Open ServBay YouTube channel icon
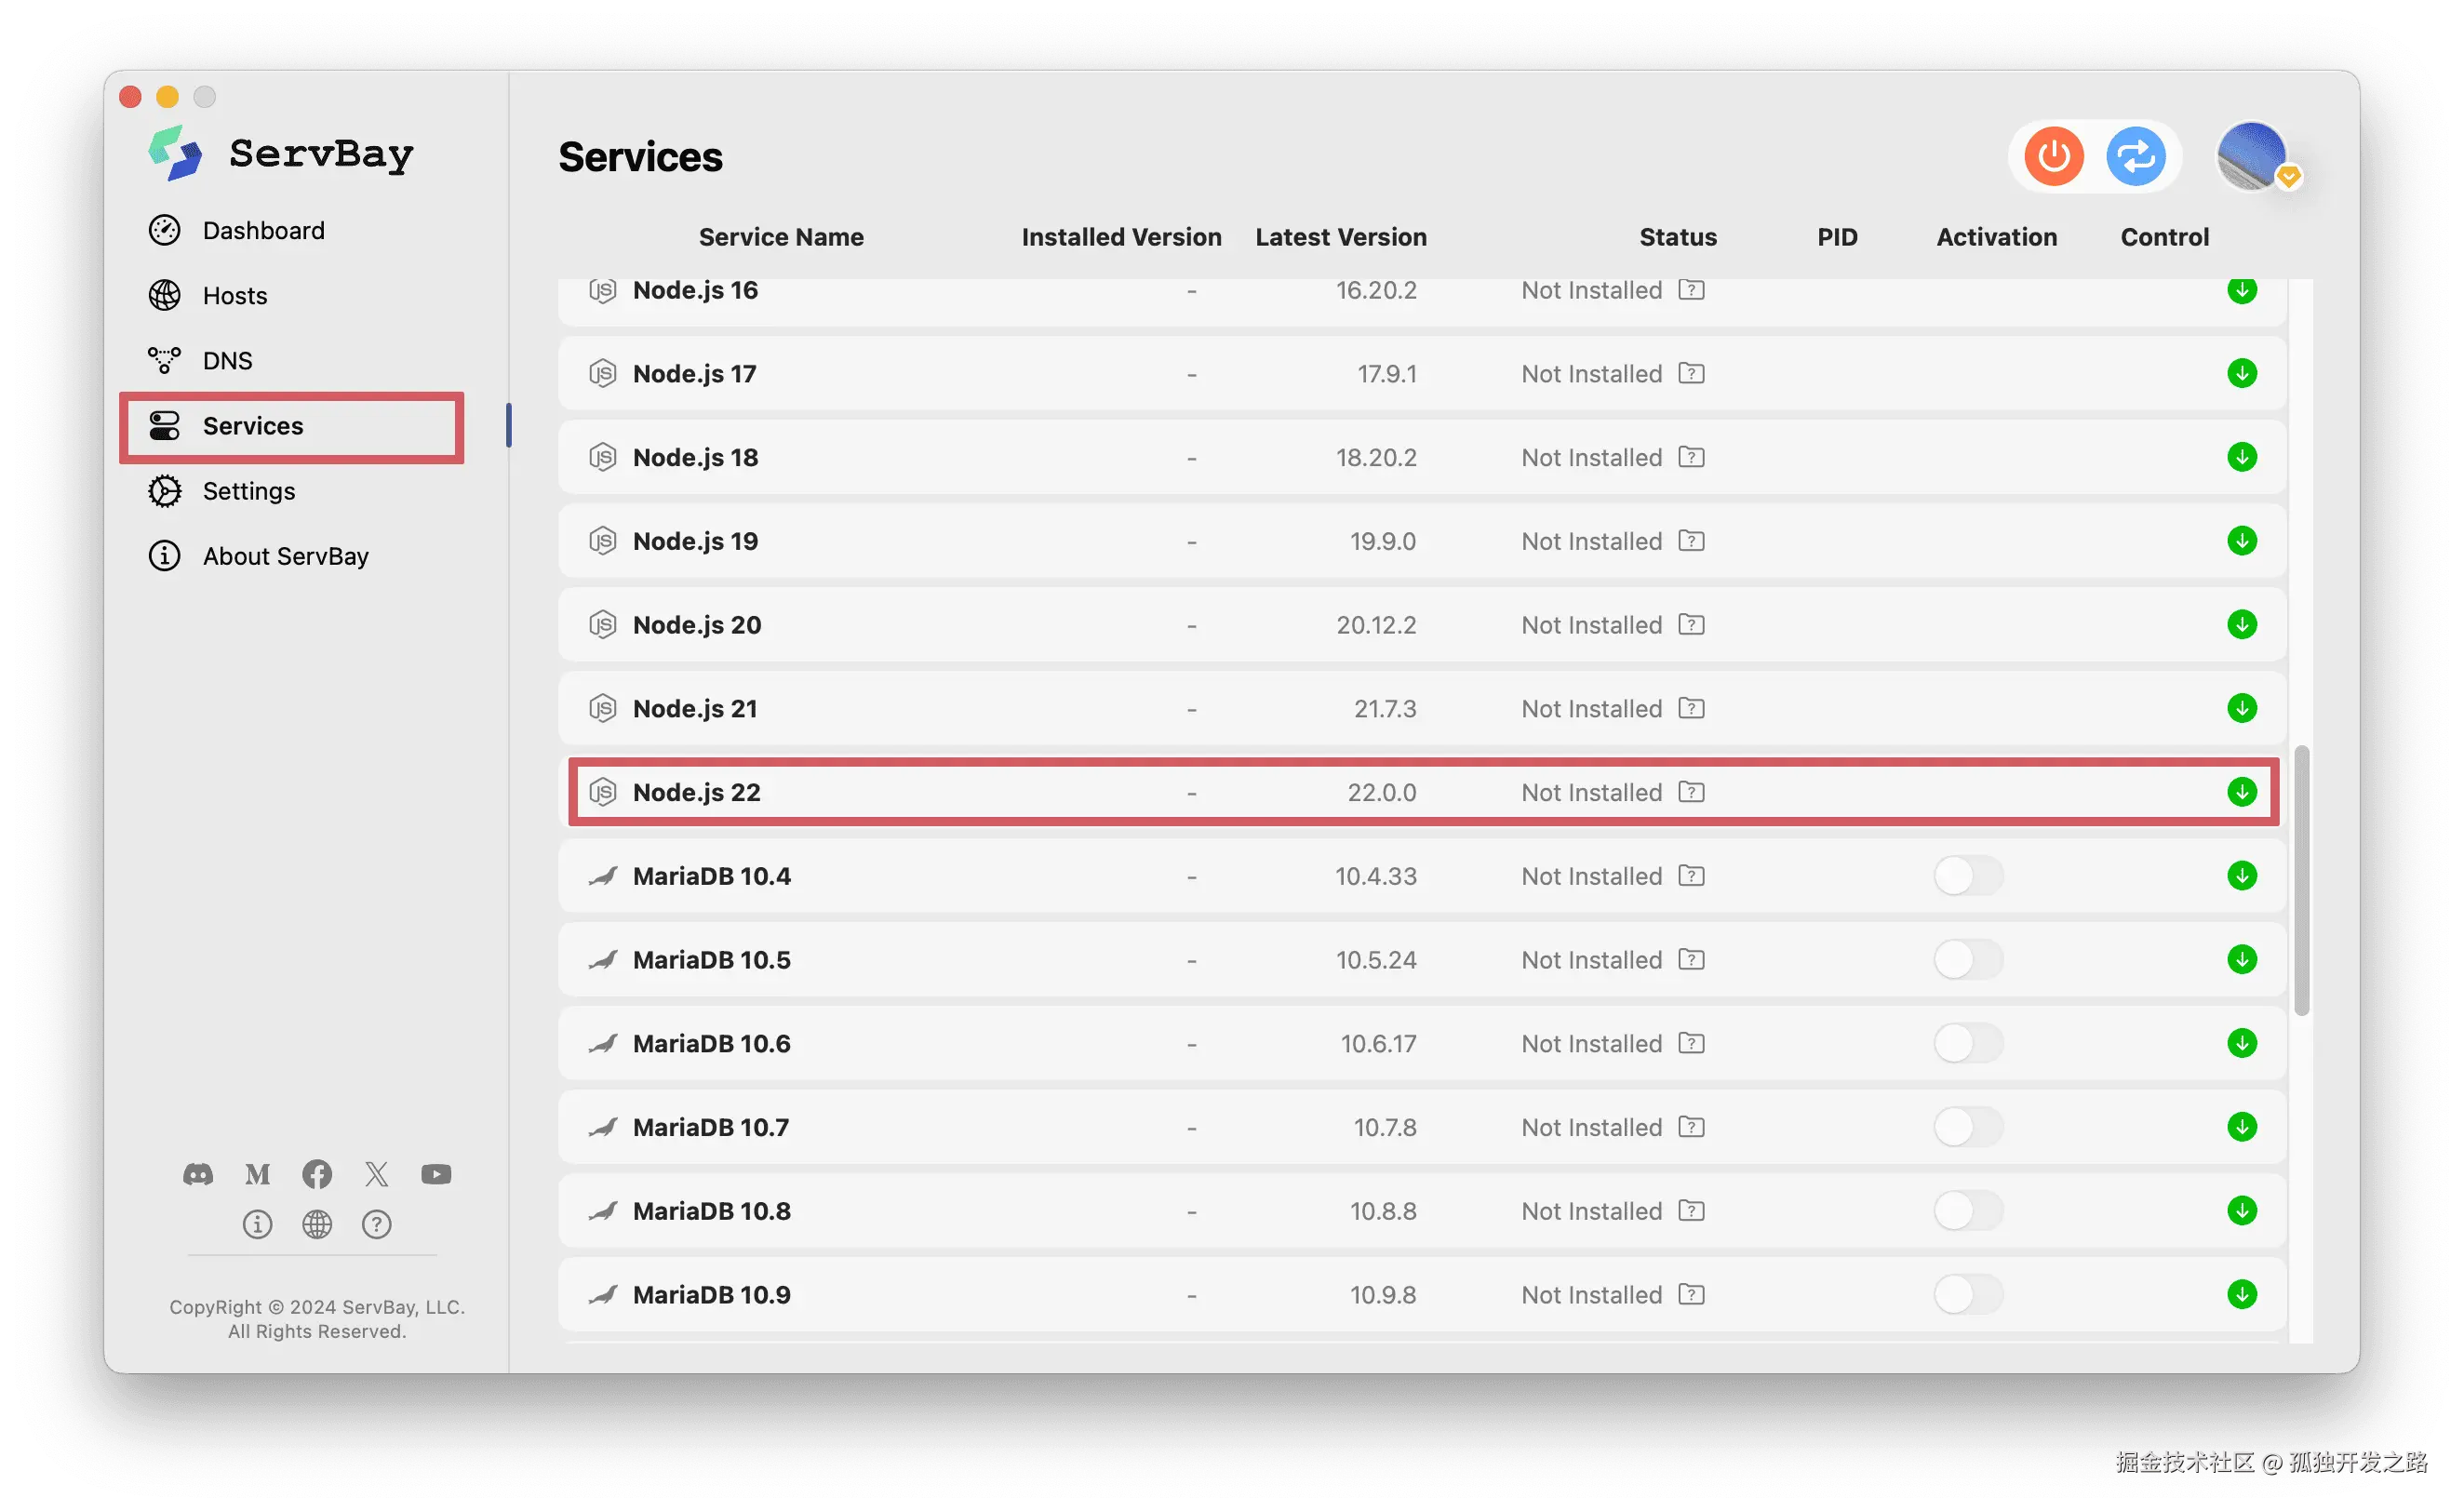Viewport: 2464px width, 1511px height. point(436,1174)
